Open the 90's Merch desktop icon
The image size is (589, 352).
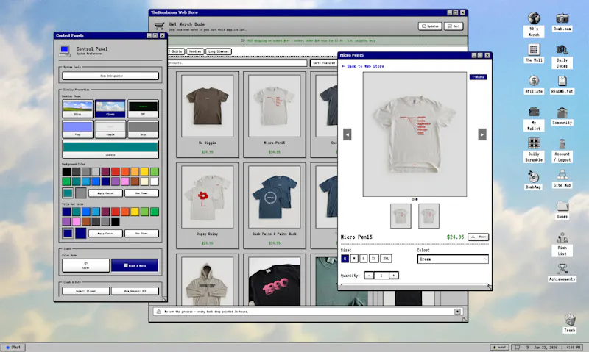(x=534, y=25)
